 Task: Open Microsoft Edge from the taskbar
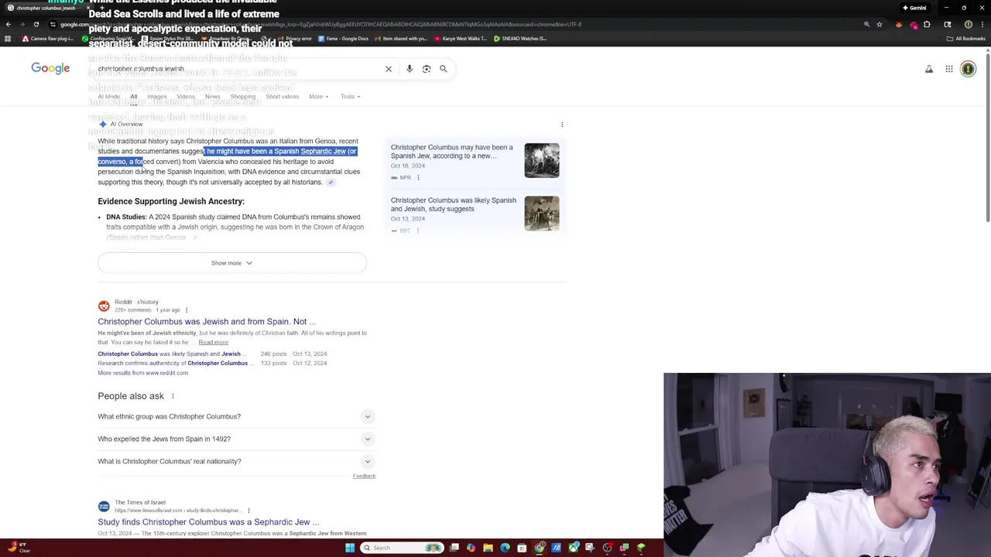click(505, 548)
